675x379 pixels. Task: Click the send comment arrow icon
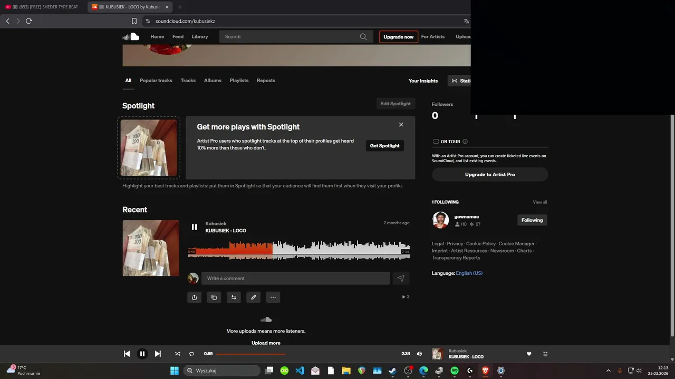tap(401, 278)
